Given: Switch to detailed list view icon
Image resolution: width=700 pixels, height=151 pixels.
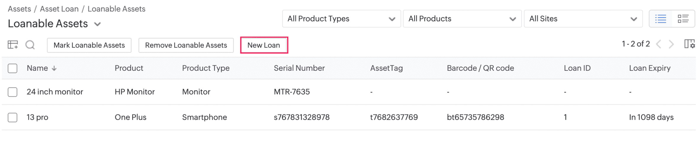Looking at the screenshot, I should tap(683, 19).
